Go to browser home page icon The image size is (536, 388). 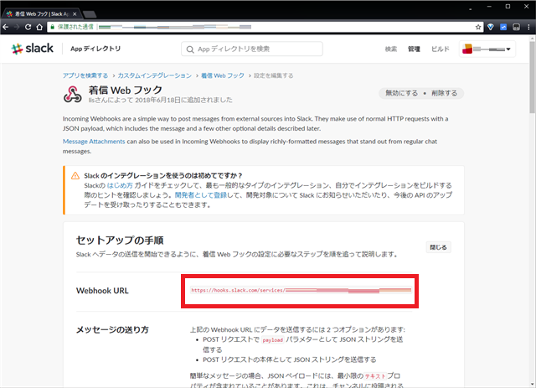pyautogui.click(x=39, y=27)
